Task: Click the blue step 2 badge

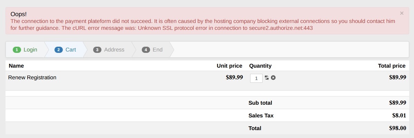Action: point(59,50)
